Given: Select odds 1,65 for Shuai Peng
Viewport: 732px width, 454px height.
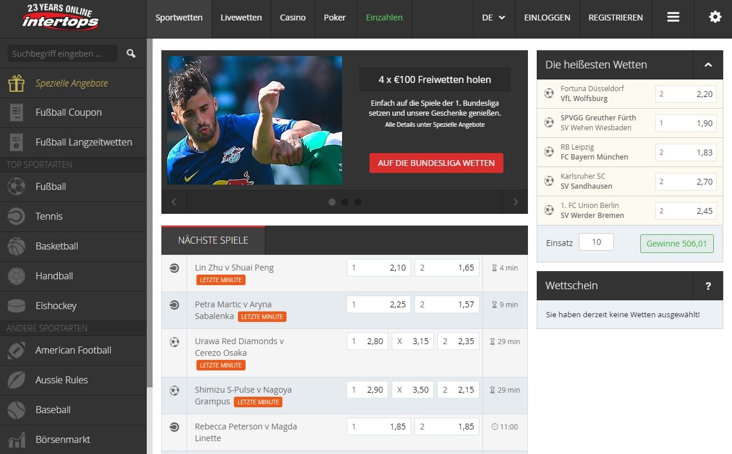Looking at the screenshot, I should [447, 268].
